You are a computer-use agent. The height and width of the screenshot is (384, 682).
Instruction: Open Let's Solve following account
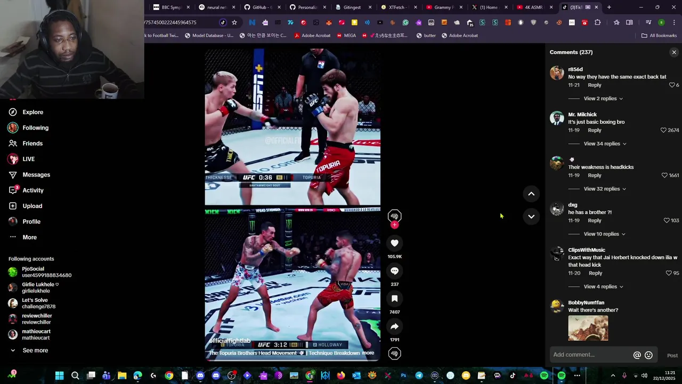pyautogui.click(x=32, y=303)
